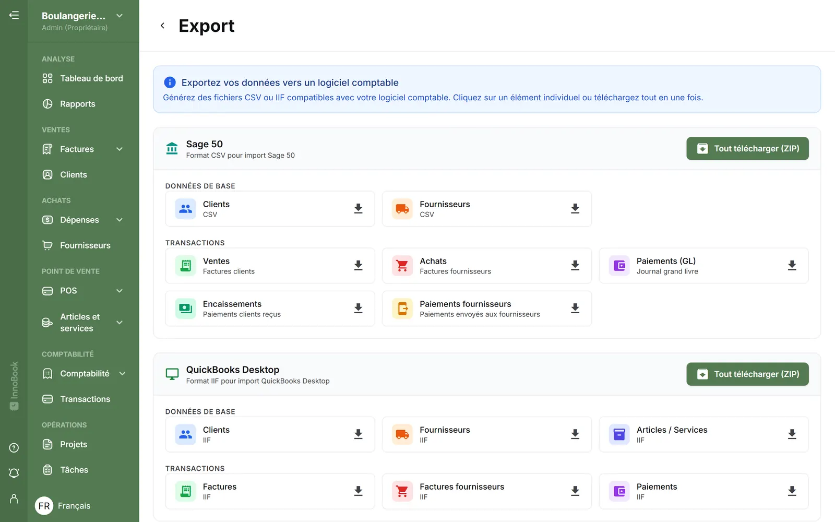Download Paiements (GL) journal export
The width and height of the screenshot is (835, 522).
pyautogui.click(x=792, y=266)
